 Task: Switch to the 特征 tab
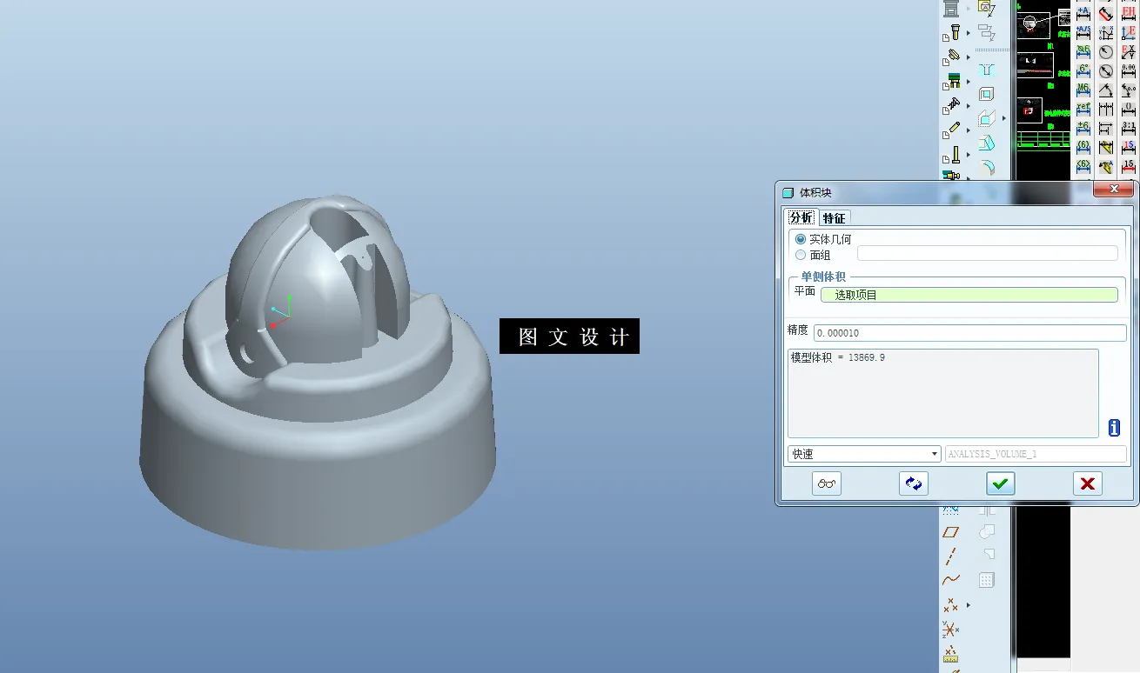tap(833, 217)
